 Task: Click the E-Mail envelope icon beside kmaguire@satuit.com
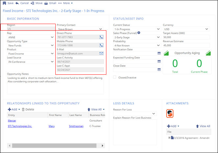(101, 53)
